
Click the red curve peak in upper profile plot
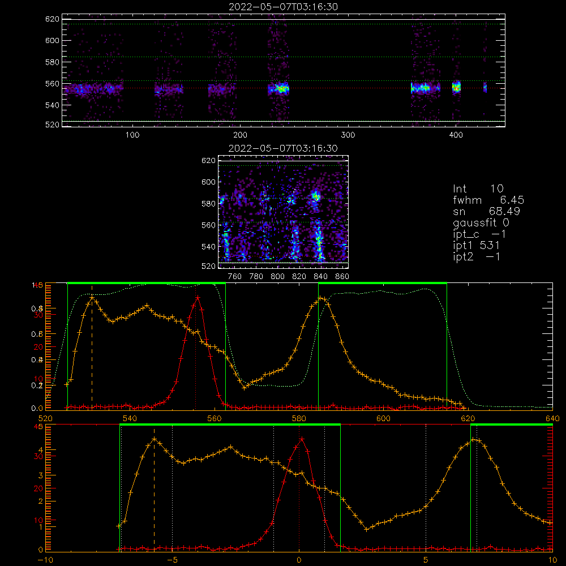point(198,298)
